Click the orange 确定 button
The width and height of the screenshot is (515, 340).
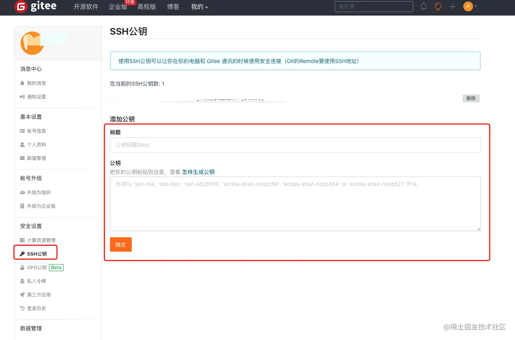(x=121, y=245)
